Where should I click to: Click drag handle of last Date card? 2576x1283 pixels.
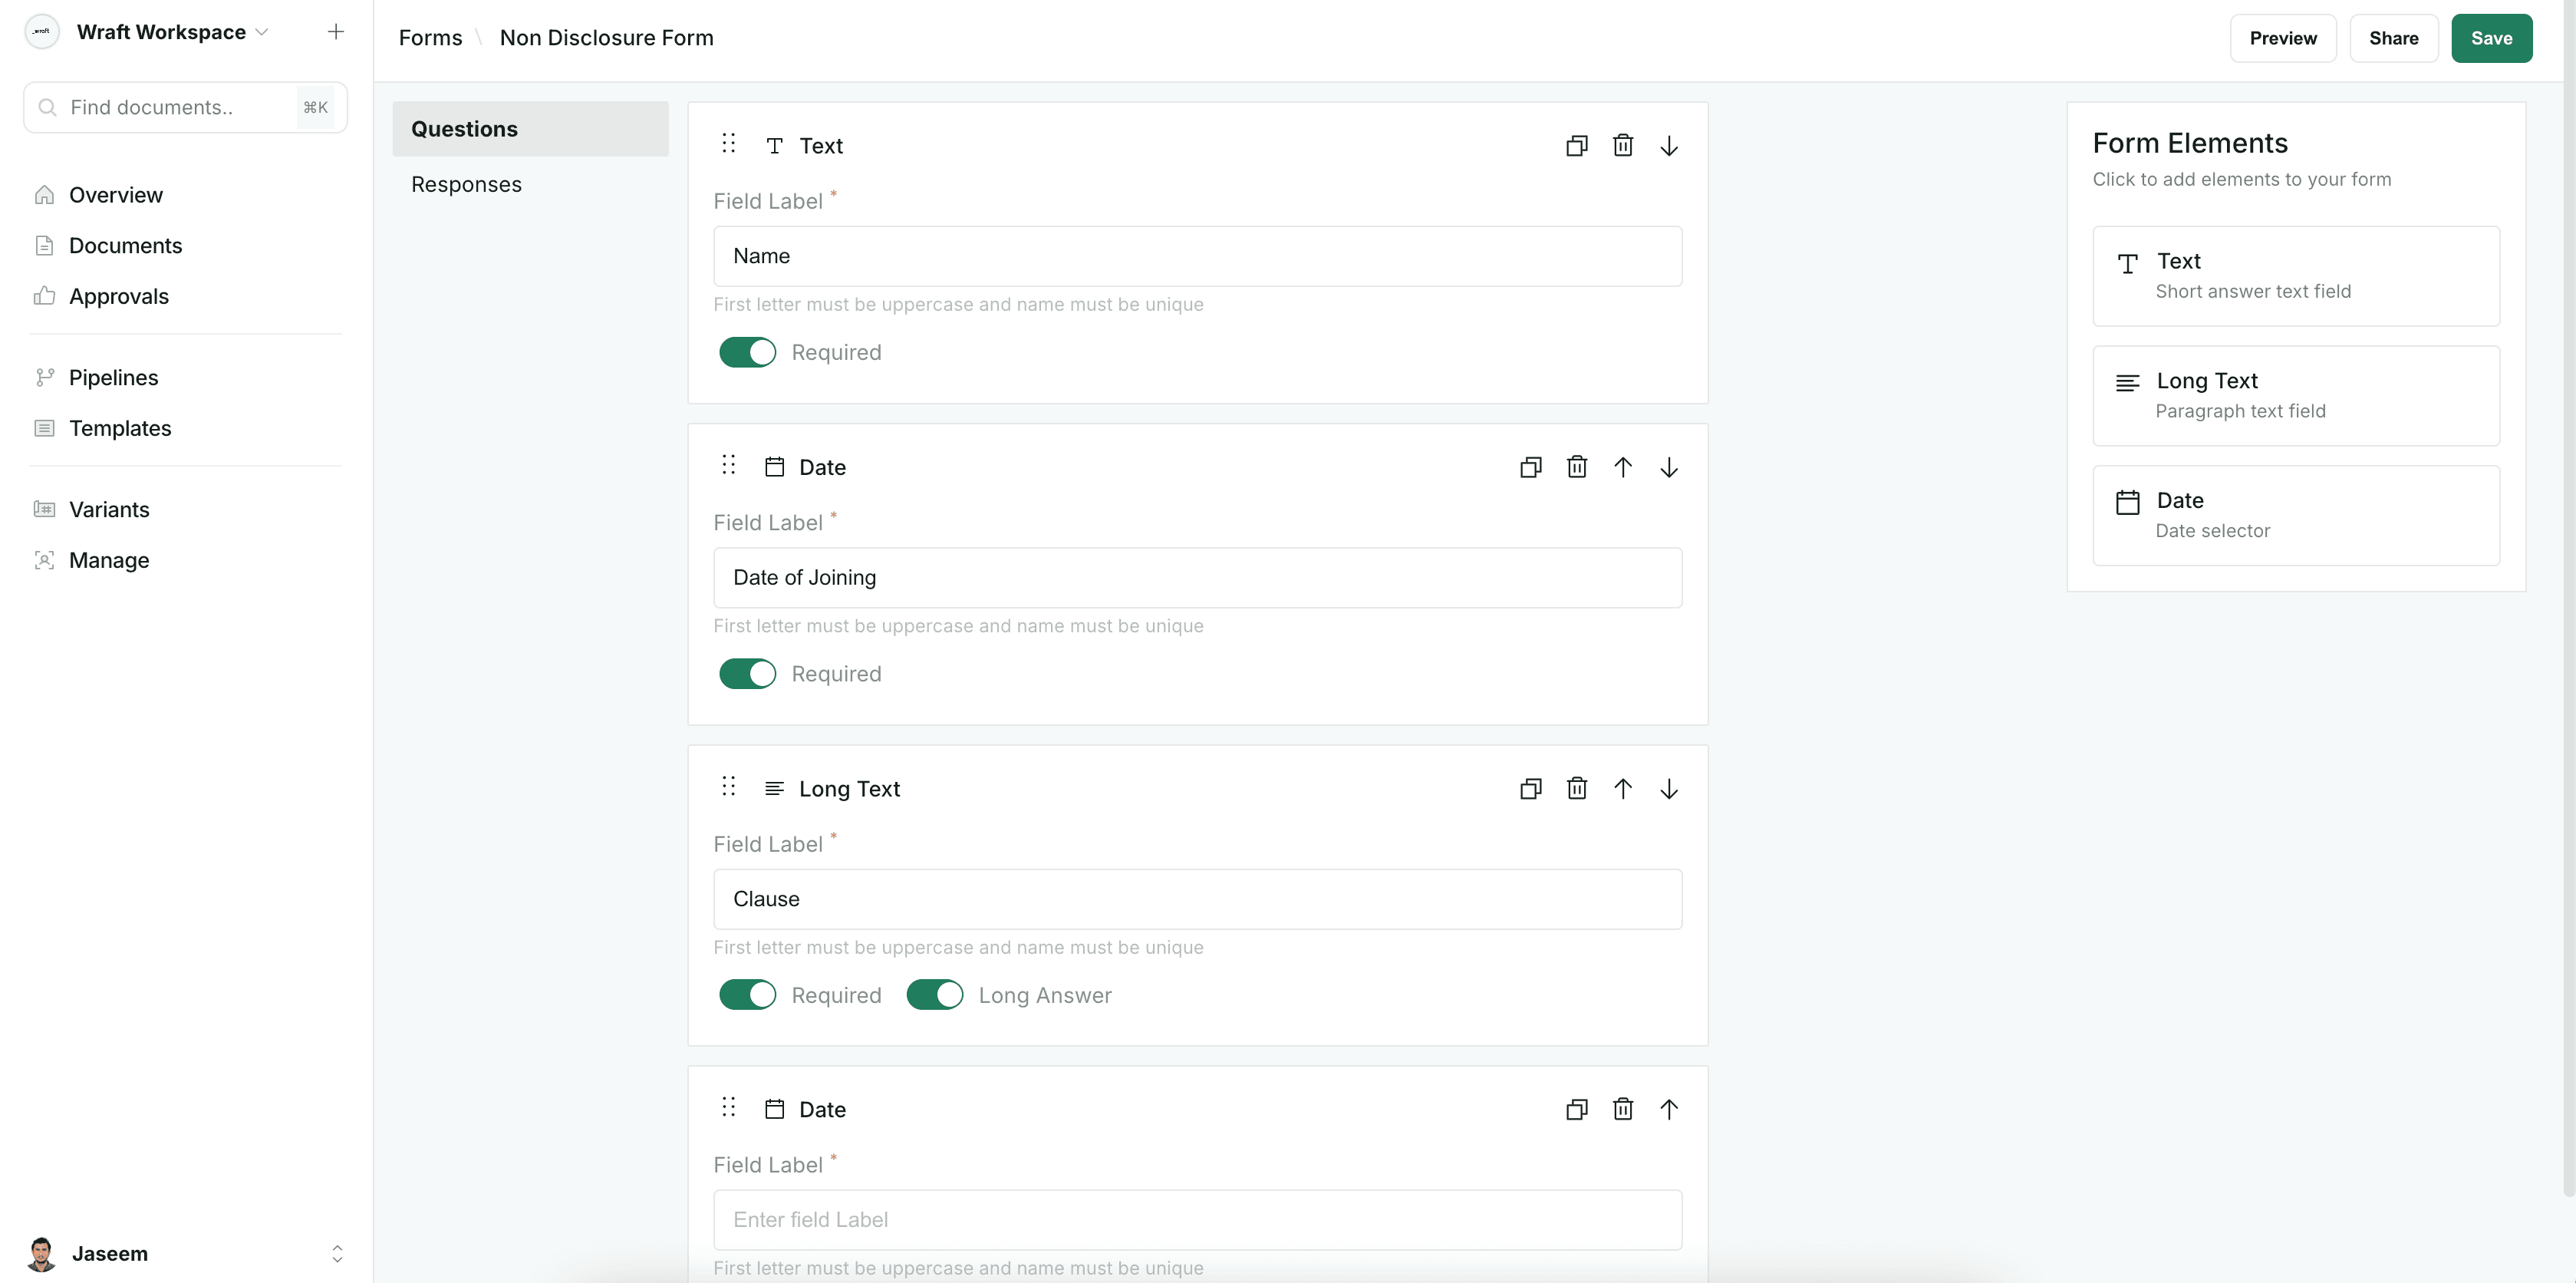coord(728,1107)
